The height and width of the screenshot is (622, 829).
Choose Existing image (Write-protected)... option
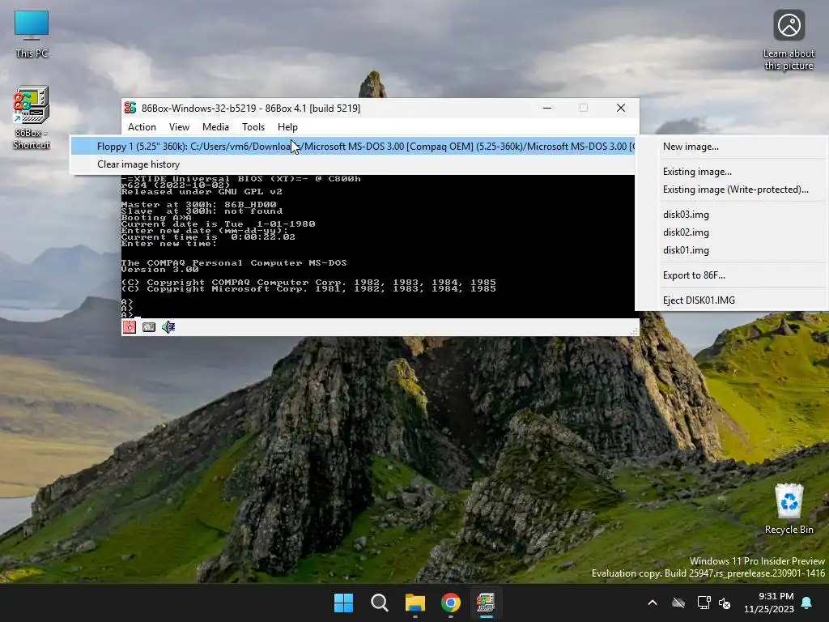[731, 190]
